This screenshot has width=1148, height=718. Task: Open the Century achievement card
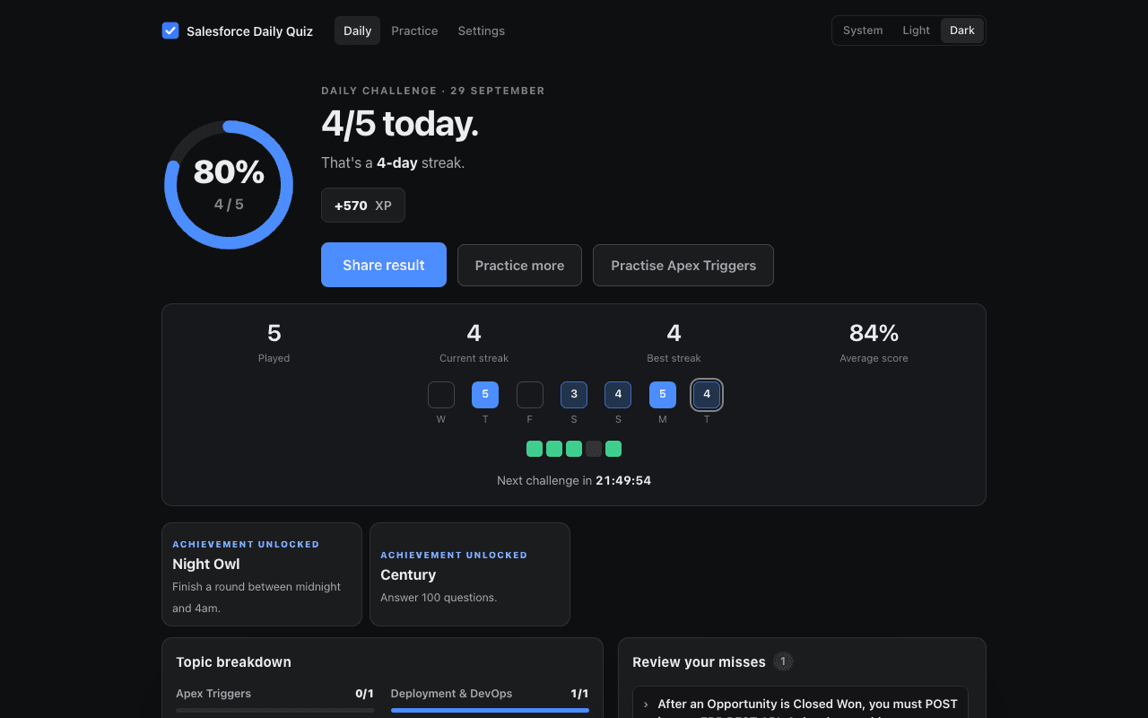(x=470, y=574)
